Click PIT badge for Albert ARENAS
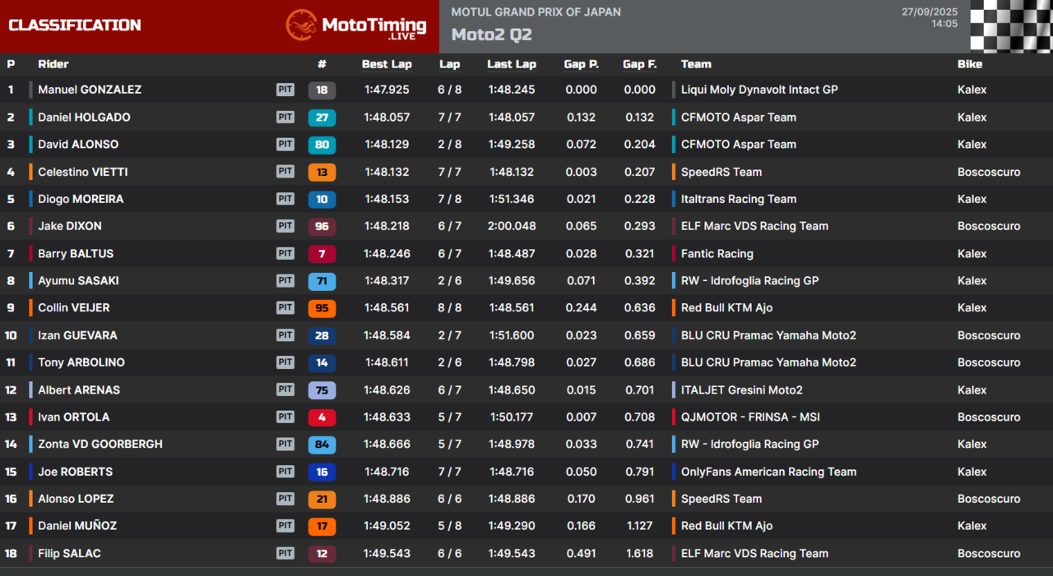 point(285,389)
